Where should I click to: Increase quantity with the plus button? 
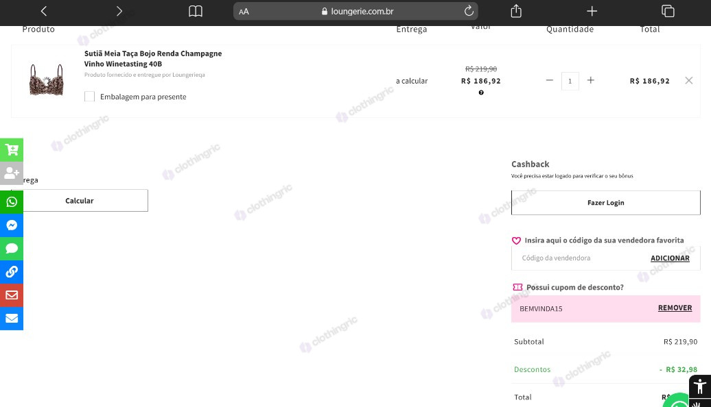tap(590, 81)
